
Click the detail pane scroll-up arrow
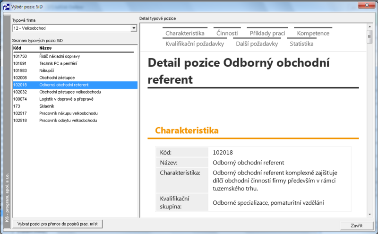point(369,26)
